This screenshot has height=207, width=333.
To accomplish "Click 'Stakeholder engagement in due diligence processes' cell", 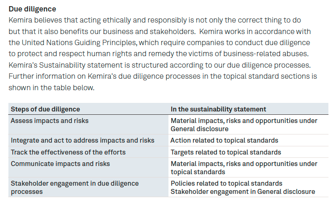I will click(x=88, y=187).
